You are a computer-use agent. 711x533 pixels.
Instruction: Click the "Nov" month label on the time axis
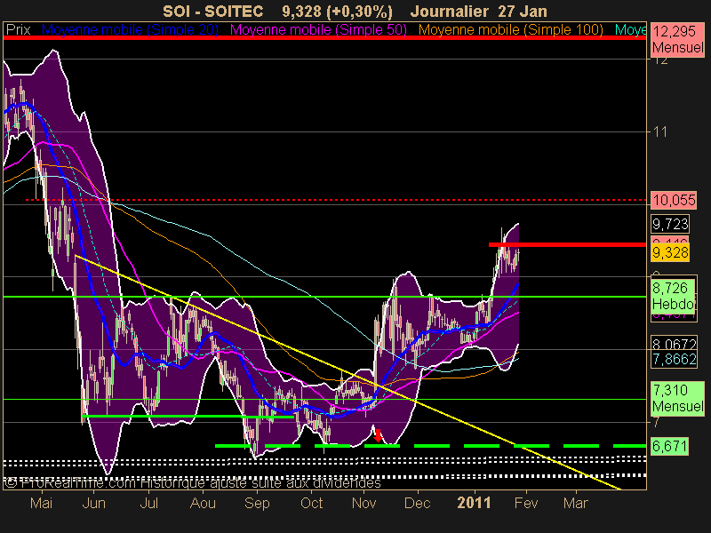(x=363, y=503)
